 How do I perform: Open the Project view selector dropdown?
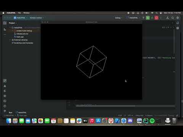click(13, 23)
